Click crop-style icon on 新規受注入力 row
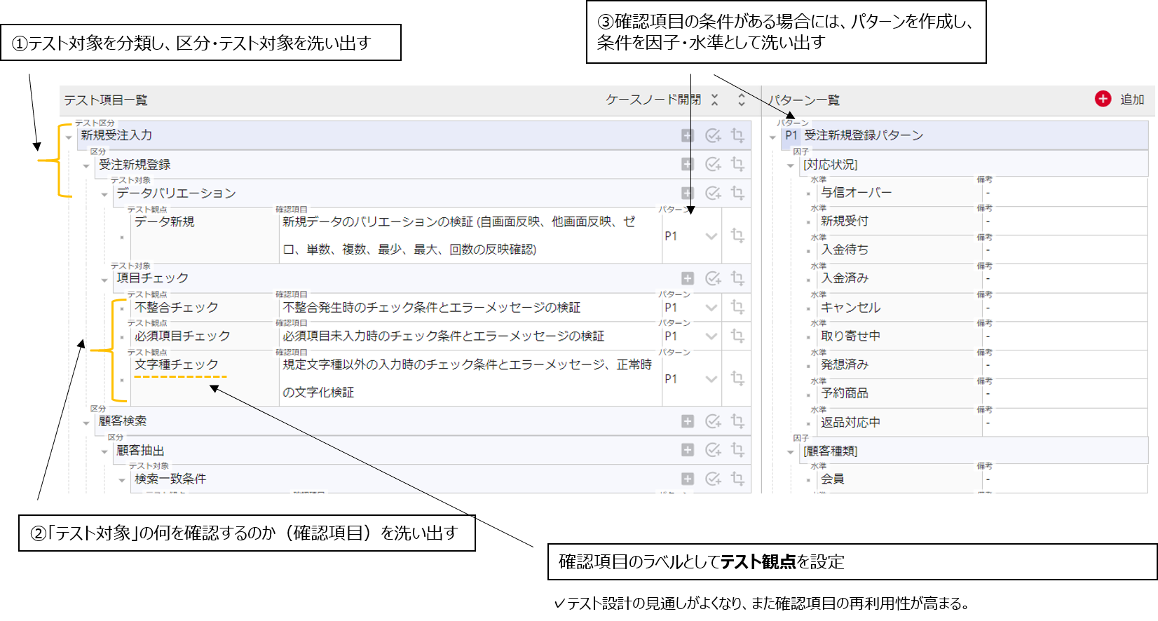1158x621 pixels. coord(737,135)
